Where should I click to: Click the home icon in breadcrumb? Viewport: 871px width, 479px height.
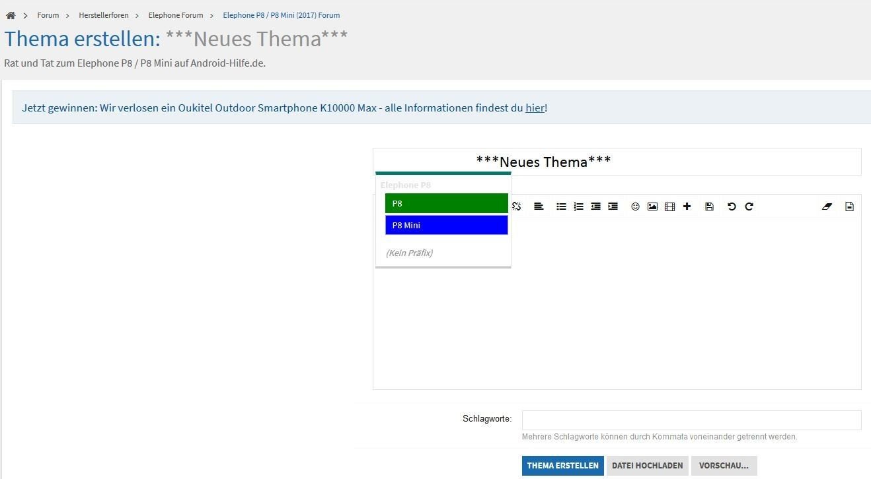coord(11,15)
